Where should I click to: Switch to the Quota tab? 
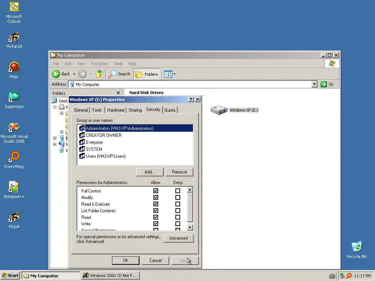coord(170,110)
